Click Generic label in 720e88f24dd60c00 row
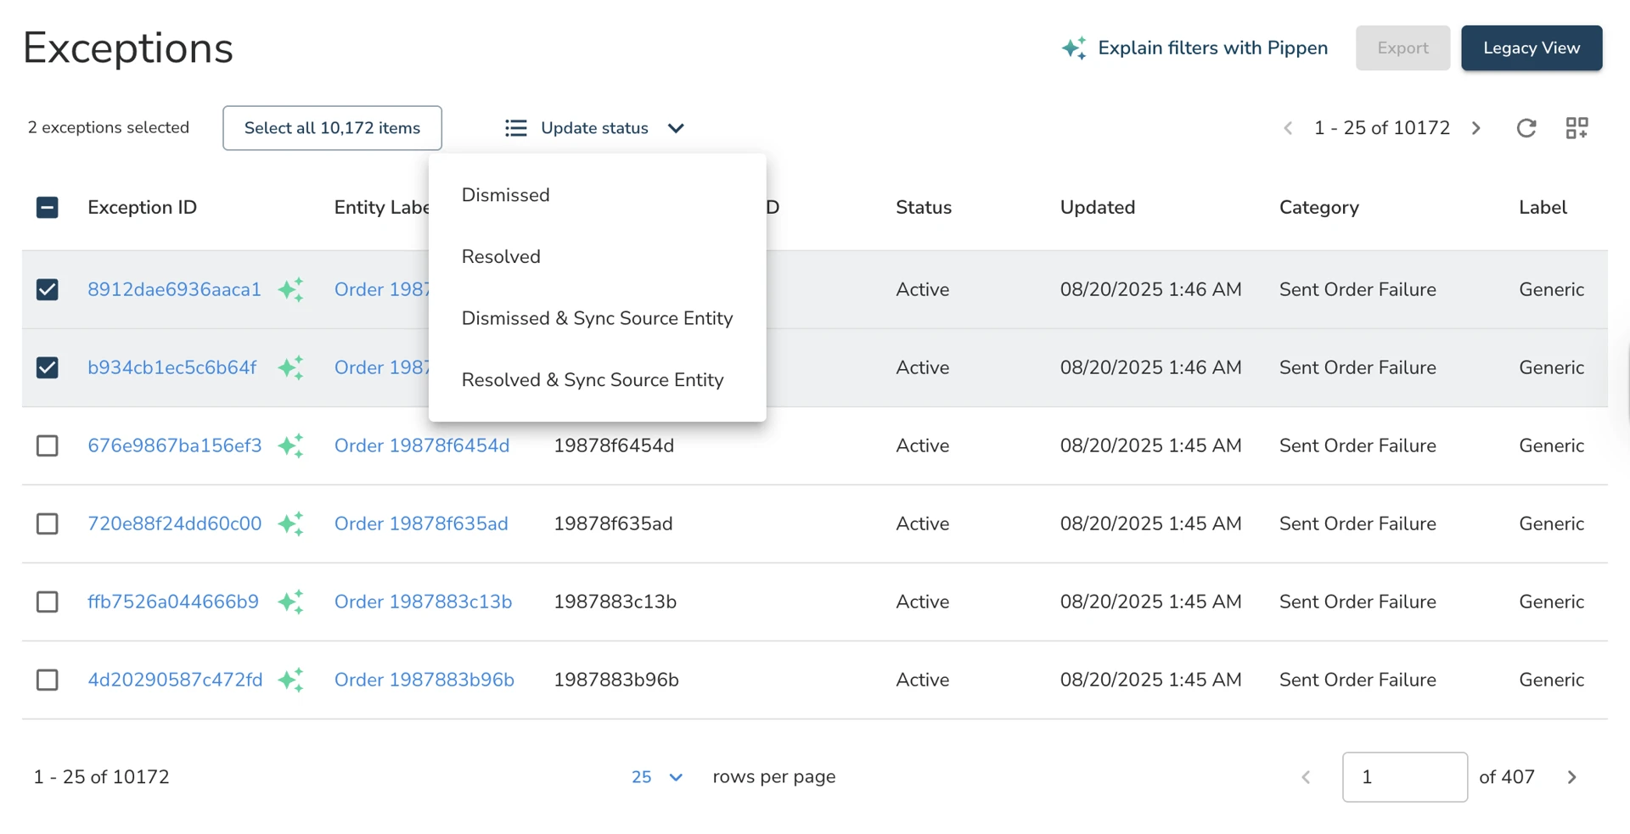This screenshot has width=1630, height=834. (1551, 523)
